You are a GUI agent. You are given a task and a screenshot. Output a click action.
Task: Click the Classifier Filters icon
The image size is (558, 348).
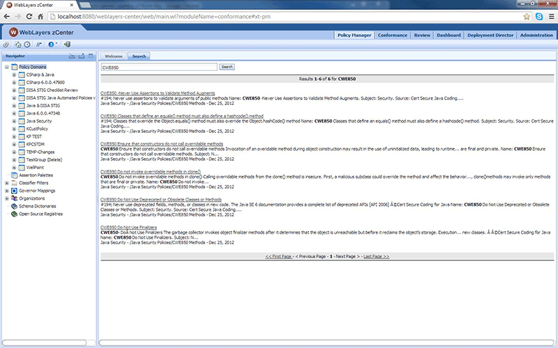tap(14, 183)
